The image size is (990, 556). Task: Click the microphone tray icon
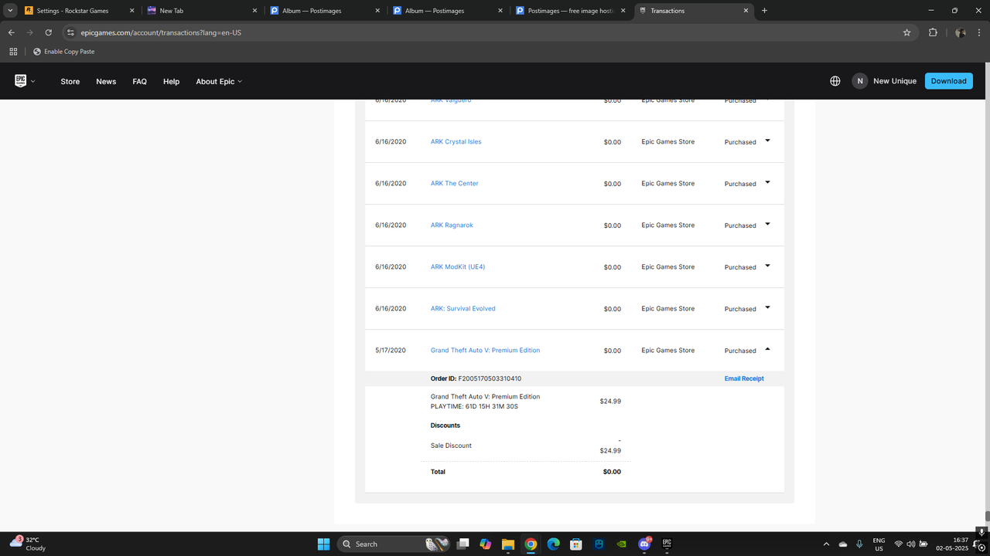[x=859, y=544]
